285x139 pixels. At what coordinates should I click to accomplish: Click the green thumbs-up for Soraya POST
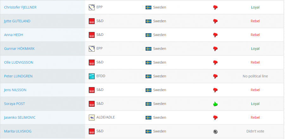pos(215,104)
